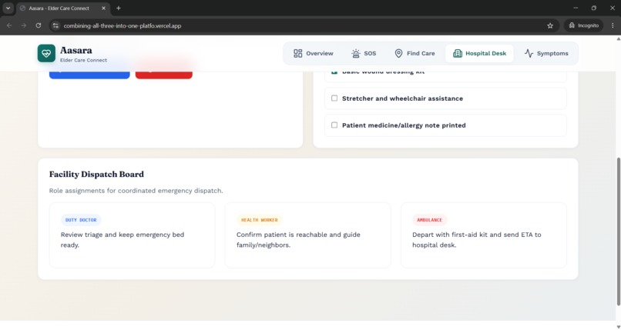Select the Hospital Desk tab
The image size is (621, 330).
click(x=479, y=53)
